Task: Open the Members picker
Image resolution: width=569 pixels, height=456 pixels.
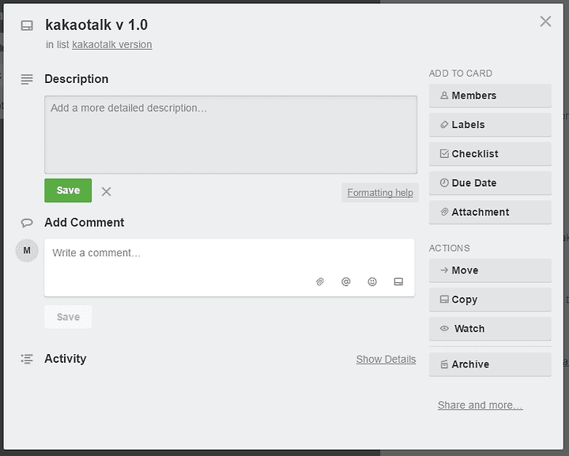Action: [490, 96]
